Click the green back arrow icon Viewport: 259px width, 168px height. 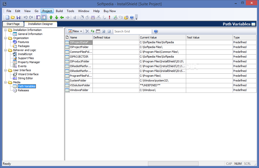pos(62,17)
